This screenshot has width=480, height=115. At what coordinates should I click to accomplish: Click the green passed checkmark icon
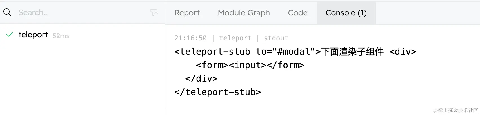10,35
